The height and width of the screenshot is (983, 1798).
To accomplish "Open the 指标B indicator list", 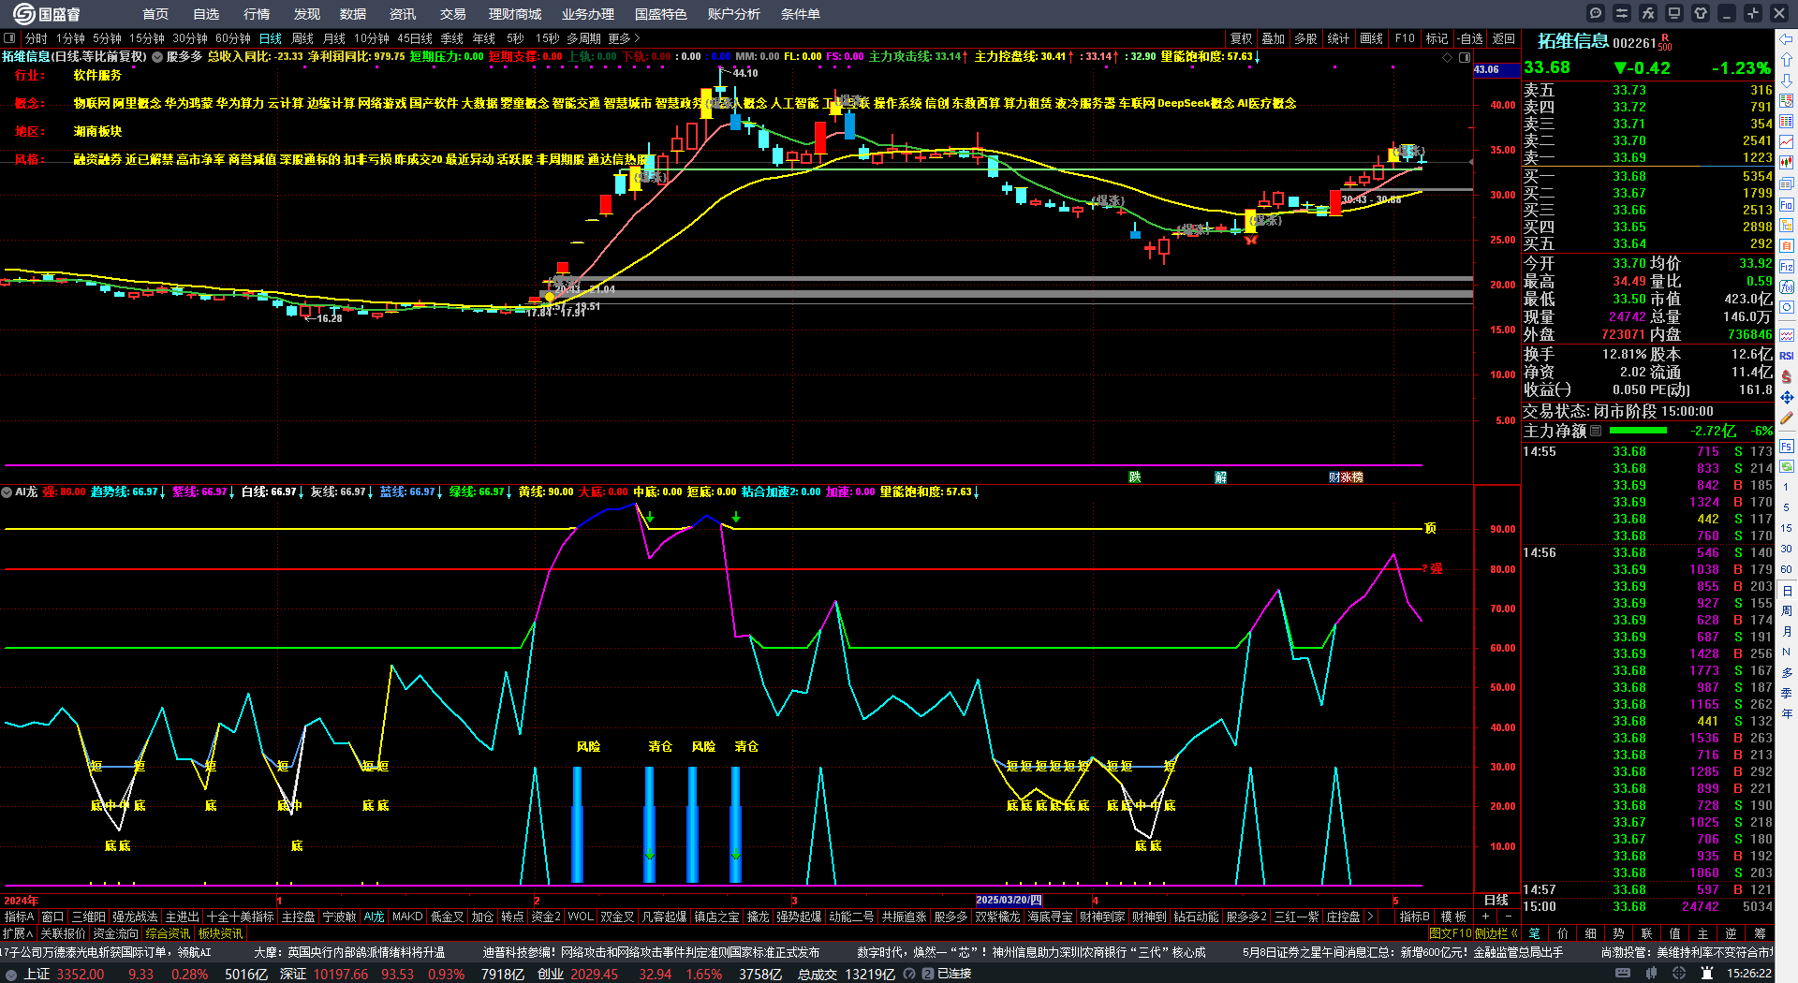I will 1414,917.
